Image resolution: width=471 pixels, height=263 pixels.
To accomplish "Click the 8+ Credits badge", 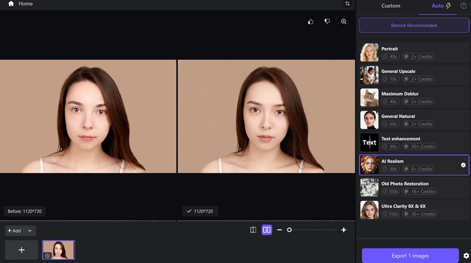I will pyautogui.click(x=418, y=169).
